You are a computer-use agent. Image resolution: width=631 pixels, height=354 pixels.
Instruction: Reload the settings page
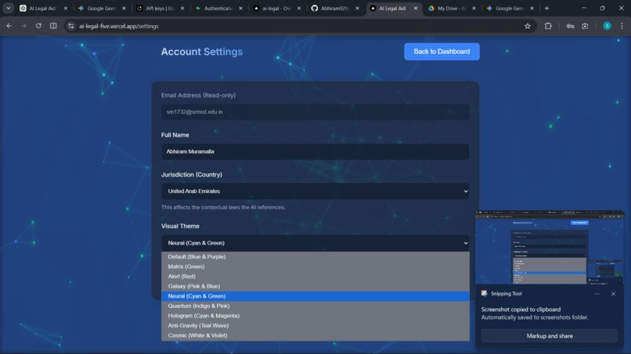click(x=38, y=26)
